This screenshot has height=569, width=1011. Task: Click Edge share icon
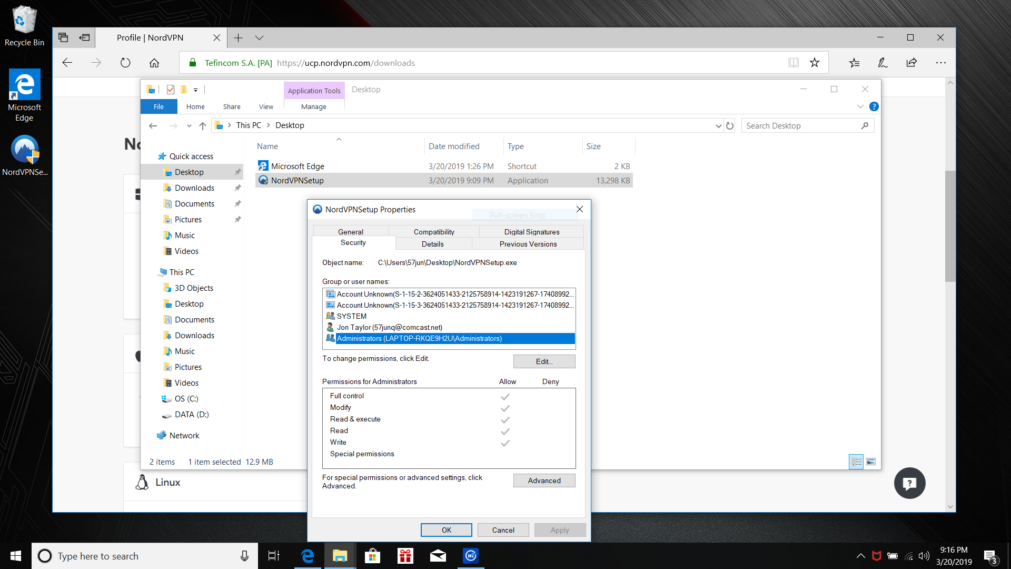click(911, 63)
